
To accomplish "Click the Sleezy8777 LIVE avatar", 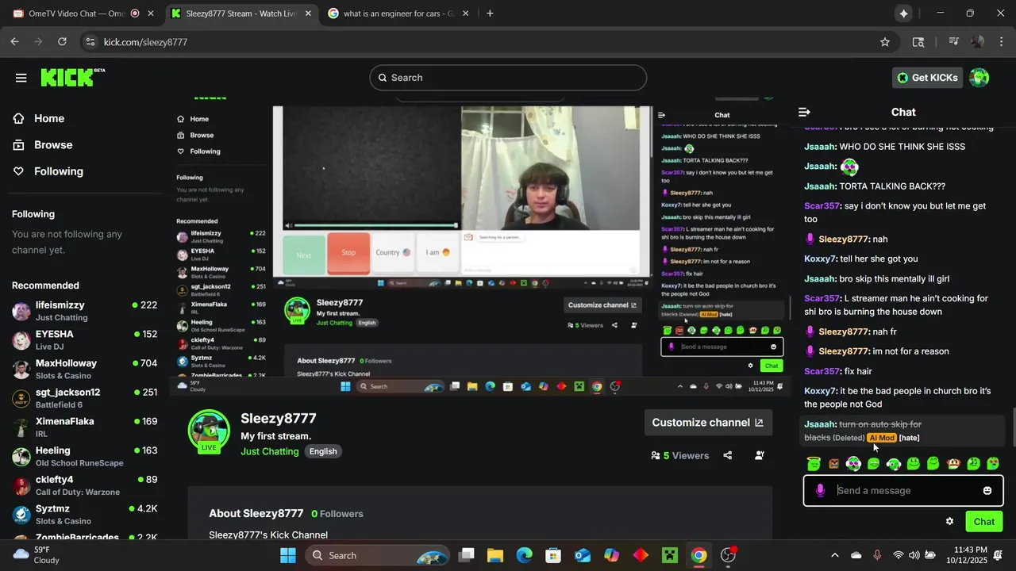I will [209, 431].
